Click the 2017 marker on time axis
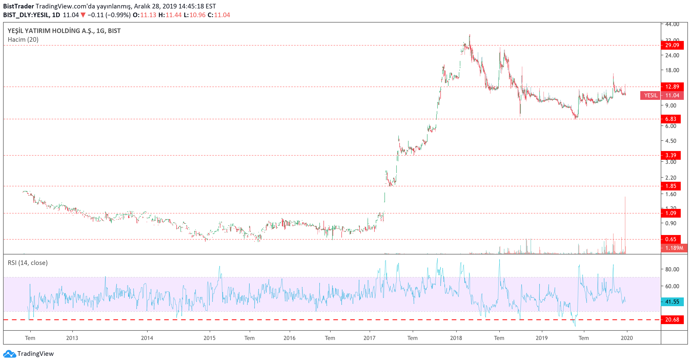This screenshot has width=691, height=363. (x=369, y=338)
